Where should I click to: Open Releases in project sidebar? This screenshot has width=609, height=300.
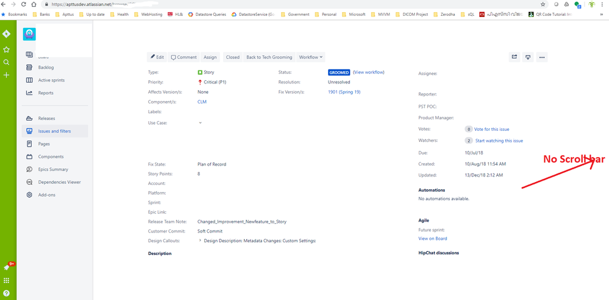(55, 118)
